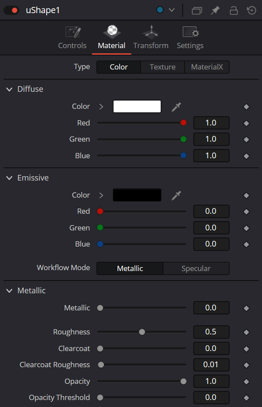Screen dimensions: 262x407
Task: Open the black Emissive color swatch
Action: pyautogui.click(x=137, y=195)
